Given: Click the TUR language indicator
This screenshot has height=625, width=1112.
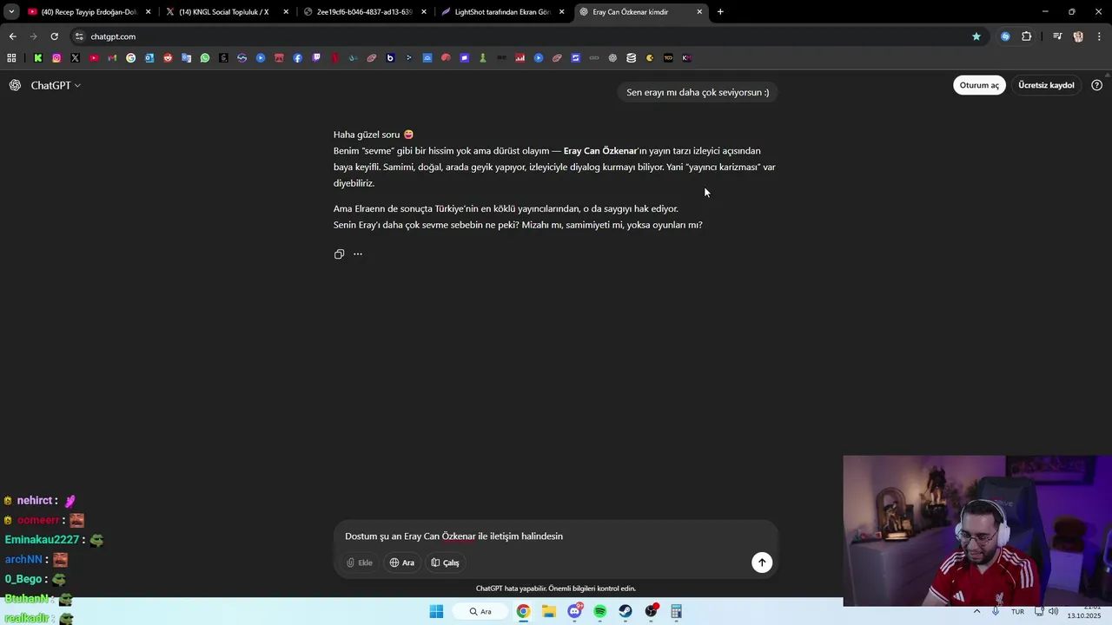Looking at the screenshot, I should pos(1017,611).
